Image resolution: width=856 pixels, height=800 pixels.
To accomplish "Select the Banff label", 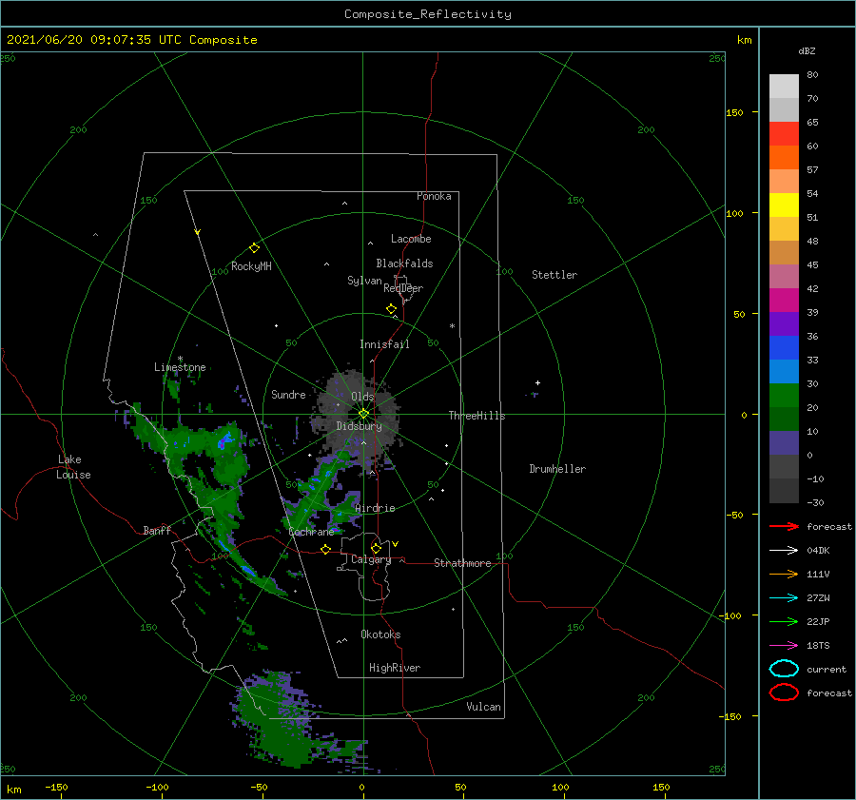I will tap(157, 530).
